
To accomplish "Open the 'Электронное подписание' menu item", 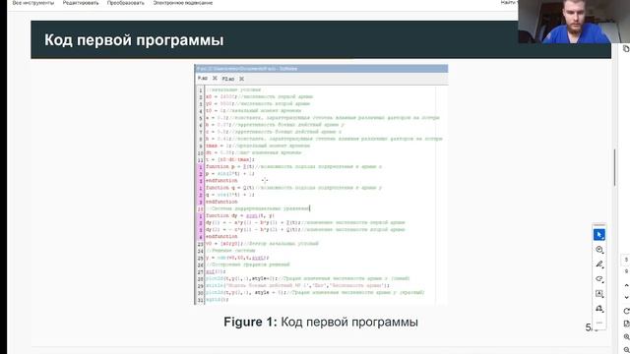I will tap(183, 3).
